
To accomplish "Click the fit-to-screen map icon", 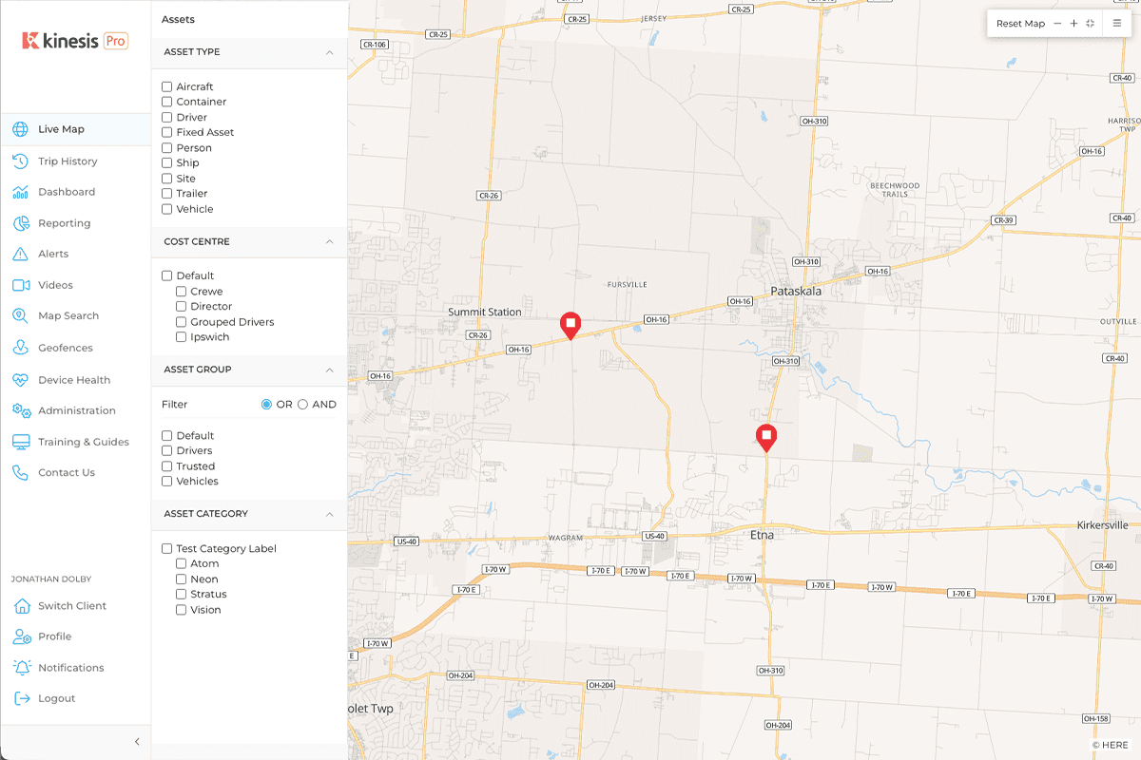I will [1090, 24].
